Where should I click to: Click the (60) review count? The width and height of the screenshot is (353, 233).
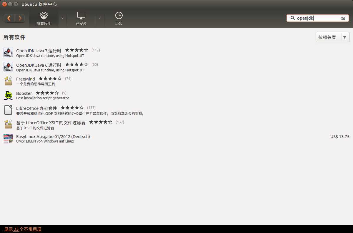pos(95,65)
